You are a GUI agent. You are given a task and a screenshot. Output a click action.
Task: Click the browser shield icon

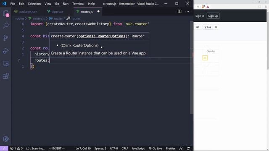(x=203, y=7)
